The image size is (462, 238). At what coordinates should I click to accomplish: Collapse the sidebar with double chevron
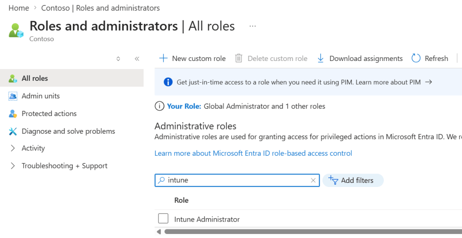click(x=137, y=59)
